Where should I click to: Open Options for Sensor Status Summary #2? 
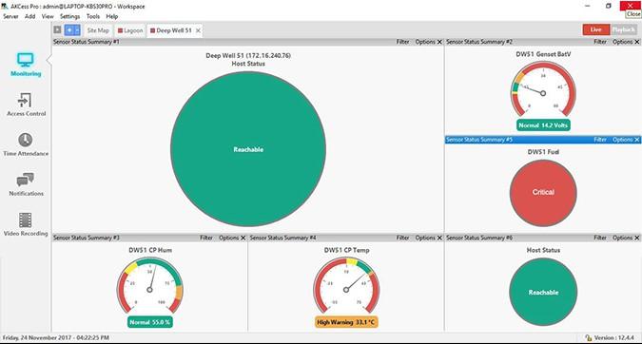pyautogui.click(x=623, y=42)
